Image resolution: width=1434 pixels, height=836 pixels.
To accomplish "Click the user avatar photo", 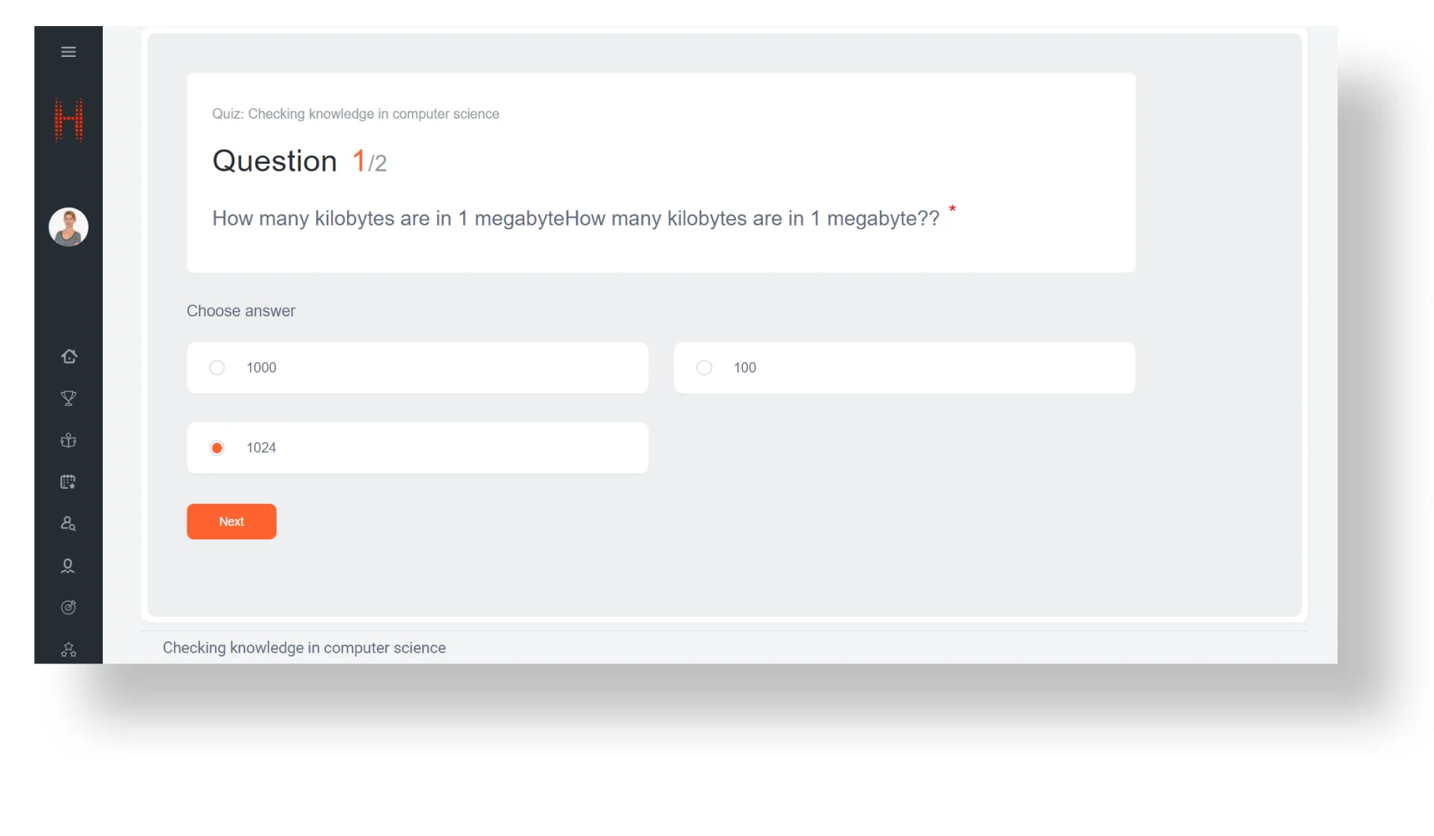I will (x=69, y=227).
